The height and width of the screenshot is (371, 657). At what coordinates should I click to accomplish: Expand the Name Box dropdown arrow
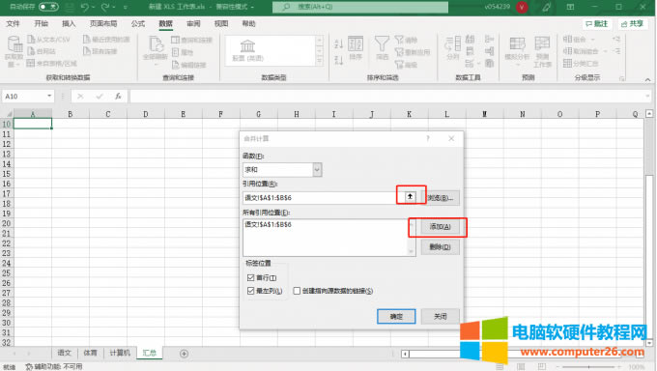49,96
